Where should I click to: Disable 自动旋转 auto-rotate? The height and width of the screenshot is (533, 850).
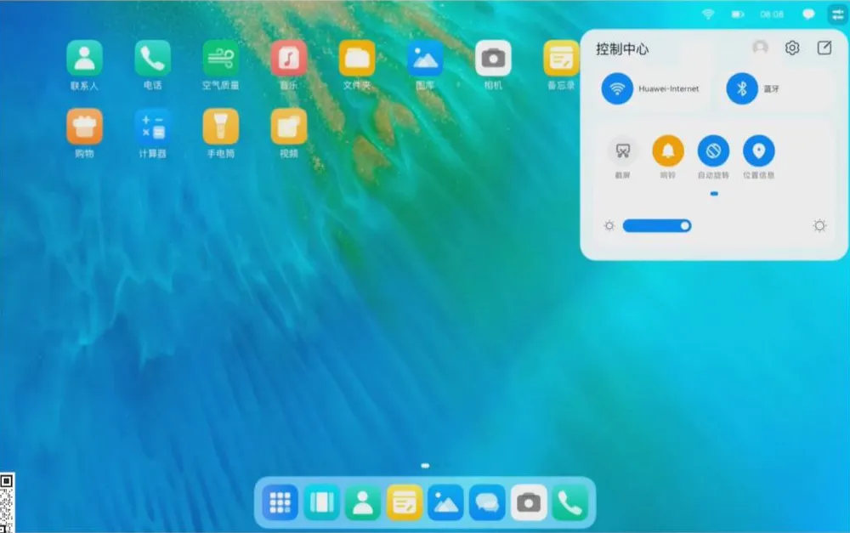(713, 150)
